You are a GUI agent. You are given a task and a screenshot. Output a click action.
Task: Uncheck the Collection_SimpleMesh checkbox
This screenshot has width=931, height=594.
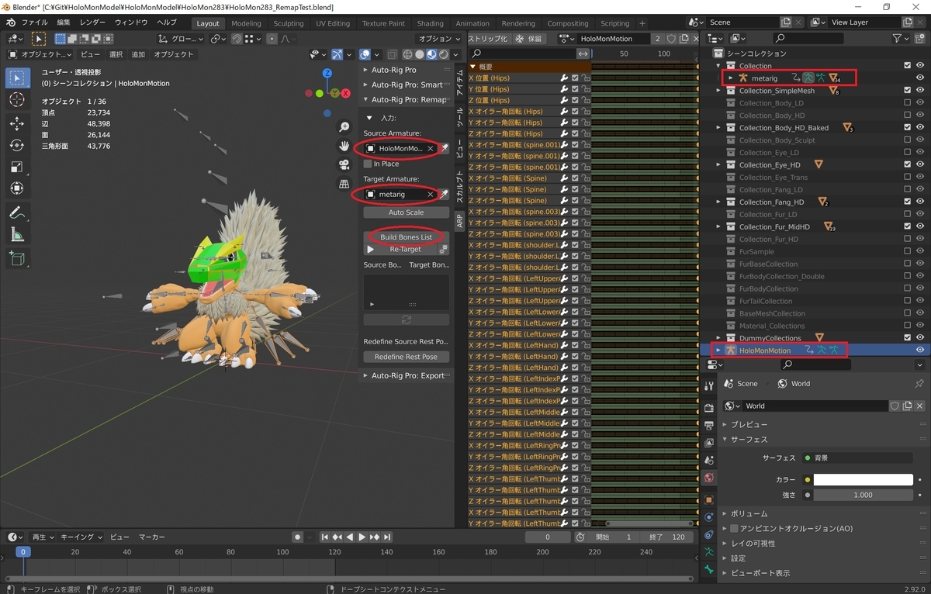pyautogui.click(x=908, y=91)
